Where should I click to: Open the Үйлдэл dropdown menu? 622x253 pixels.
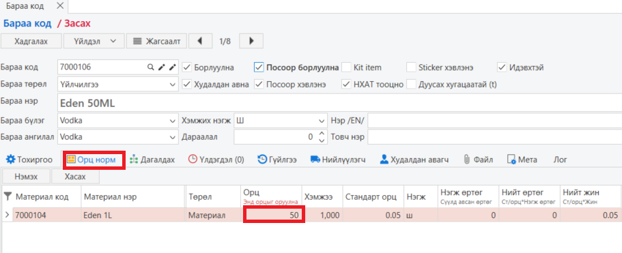click(94, 41)
